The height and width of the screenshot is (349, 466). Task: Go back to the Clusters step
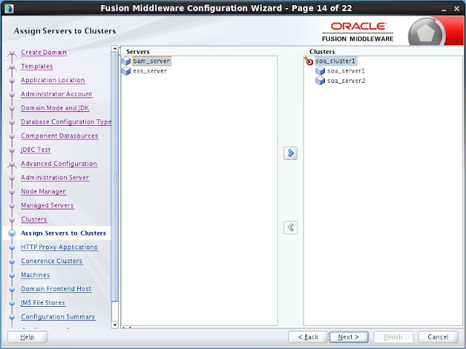pos(34,220)
